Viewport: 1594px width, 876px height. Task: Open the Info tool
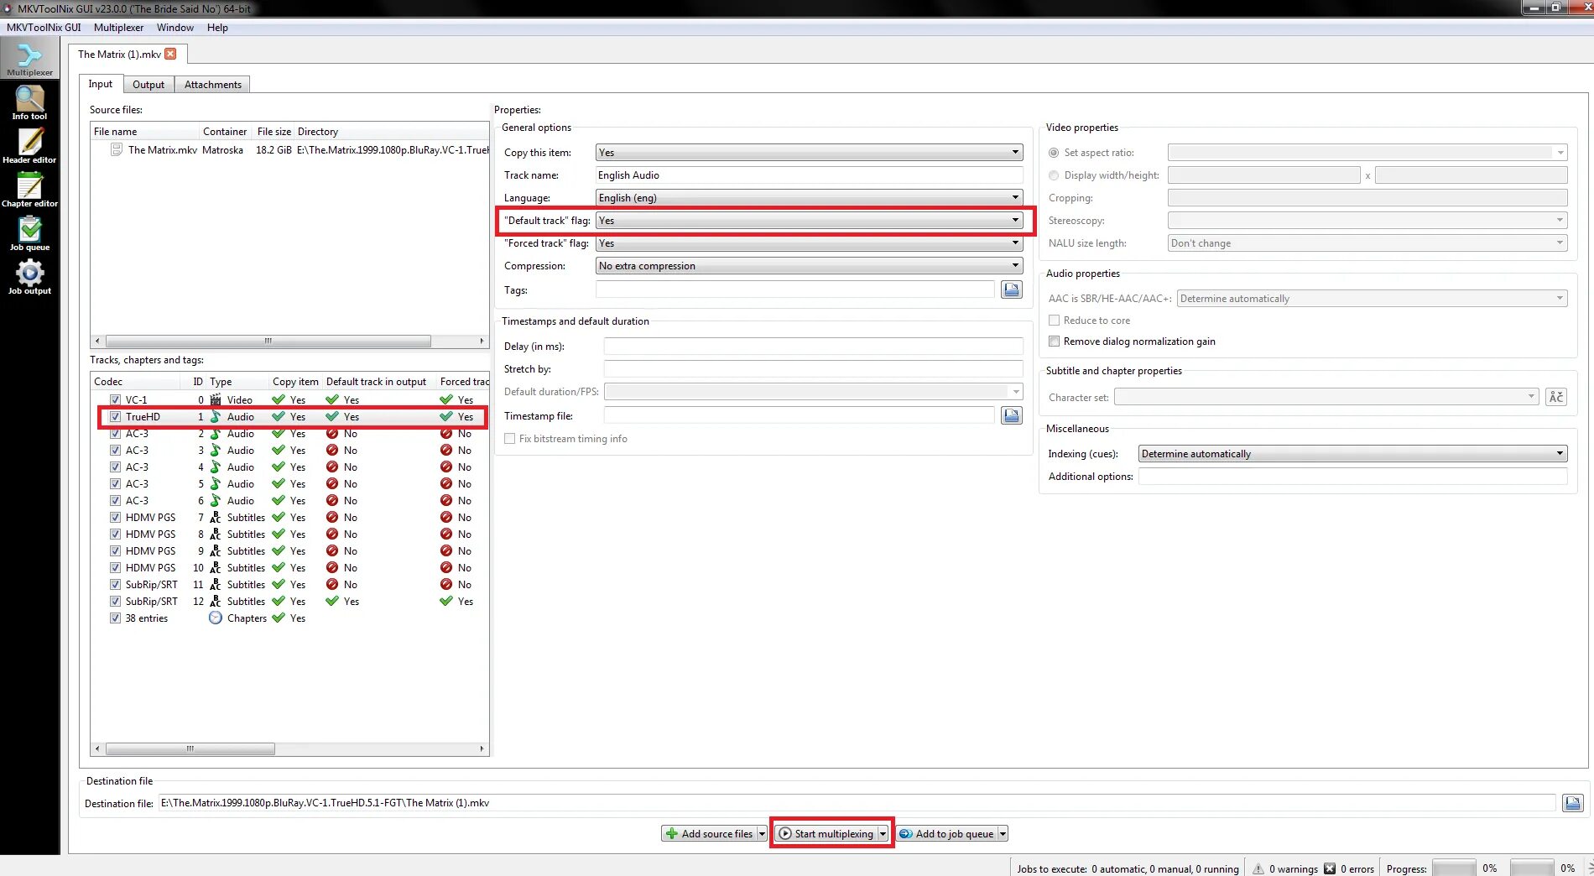pyautogui.click(x=29, y=102)
